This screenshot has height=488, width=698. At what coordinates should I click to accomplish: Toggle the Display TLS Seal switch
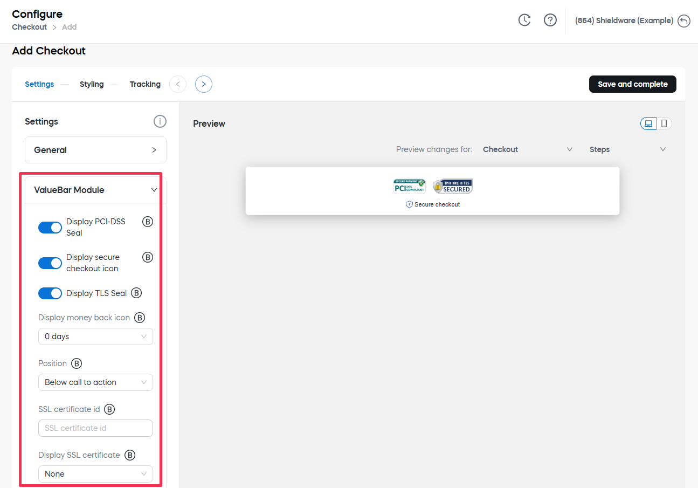point(50,293)
